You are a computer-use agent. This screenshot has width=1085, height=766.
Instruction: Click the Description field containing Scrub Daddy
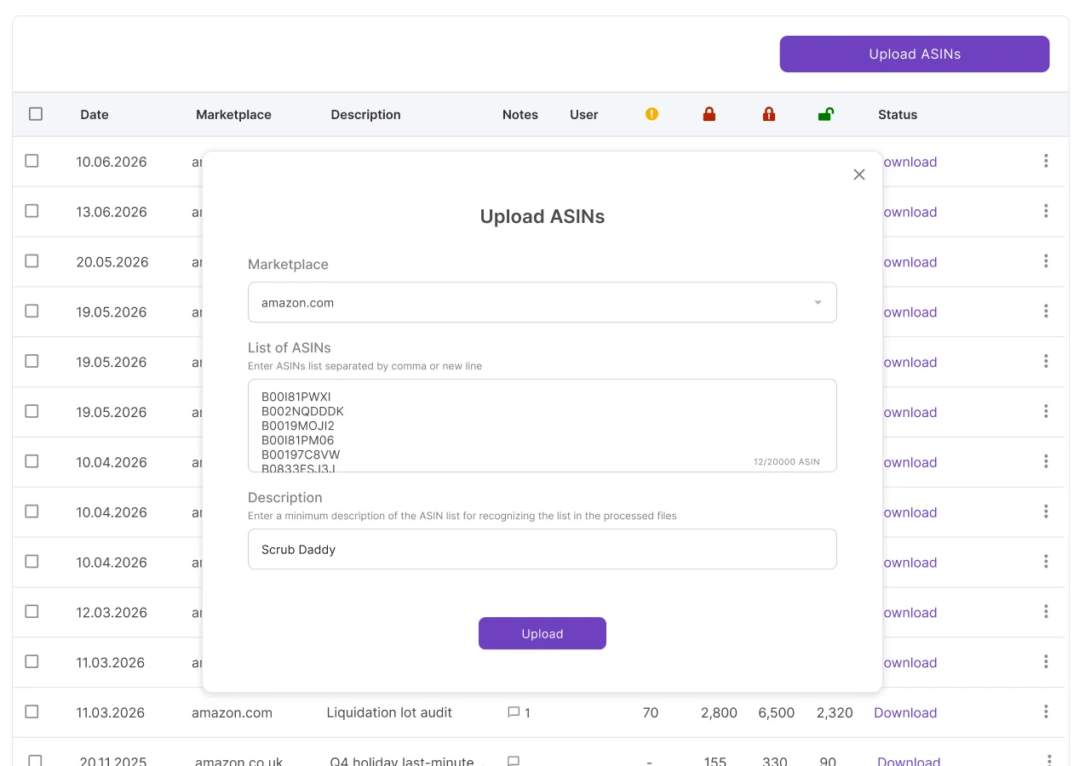pyautogui.click(x=542, y=549)
